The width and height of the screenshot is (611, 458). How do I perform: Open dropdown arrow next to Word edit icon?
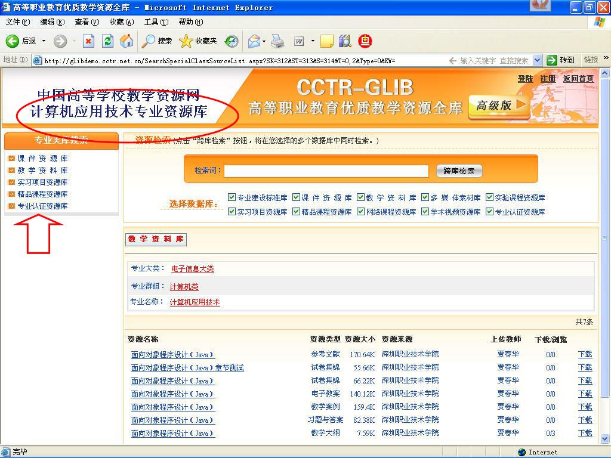(x=313, y=41)
